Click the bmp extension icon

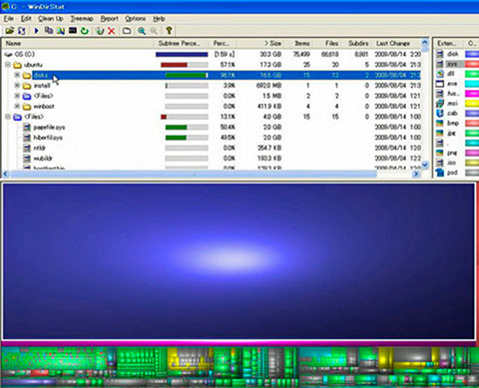(440, 123)
